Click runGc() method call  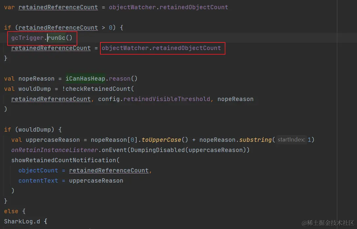click(60, 38)
